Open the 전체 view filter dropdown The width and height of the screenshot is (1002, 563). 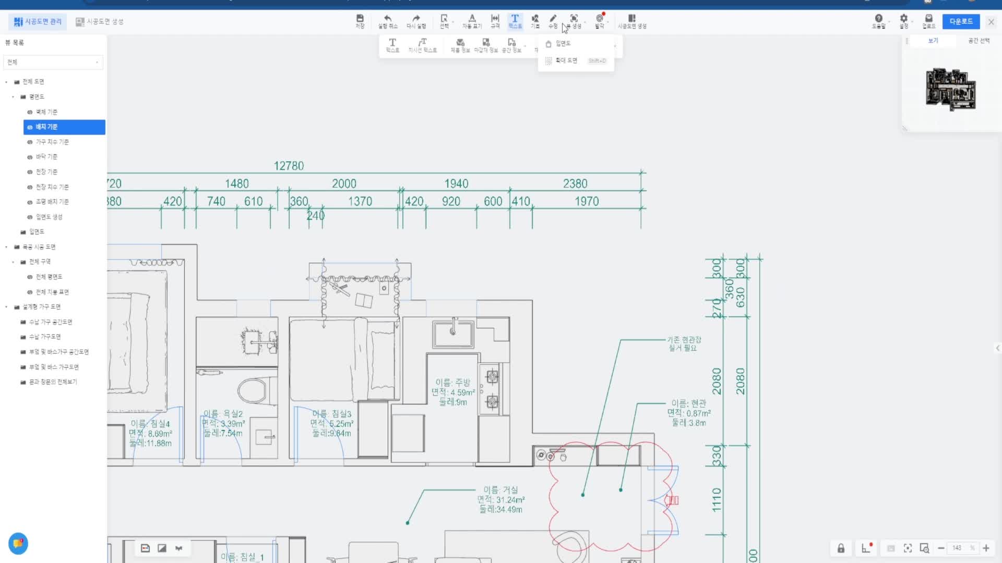pos(53,62)
